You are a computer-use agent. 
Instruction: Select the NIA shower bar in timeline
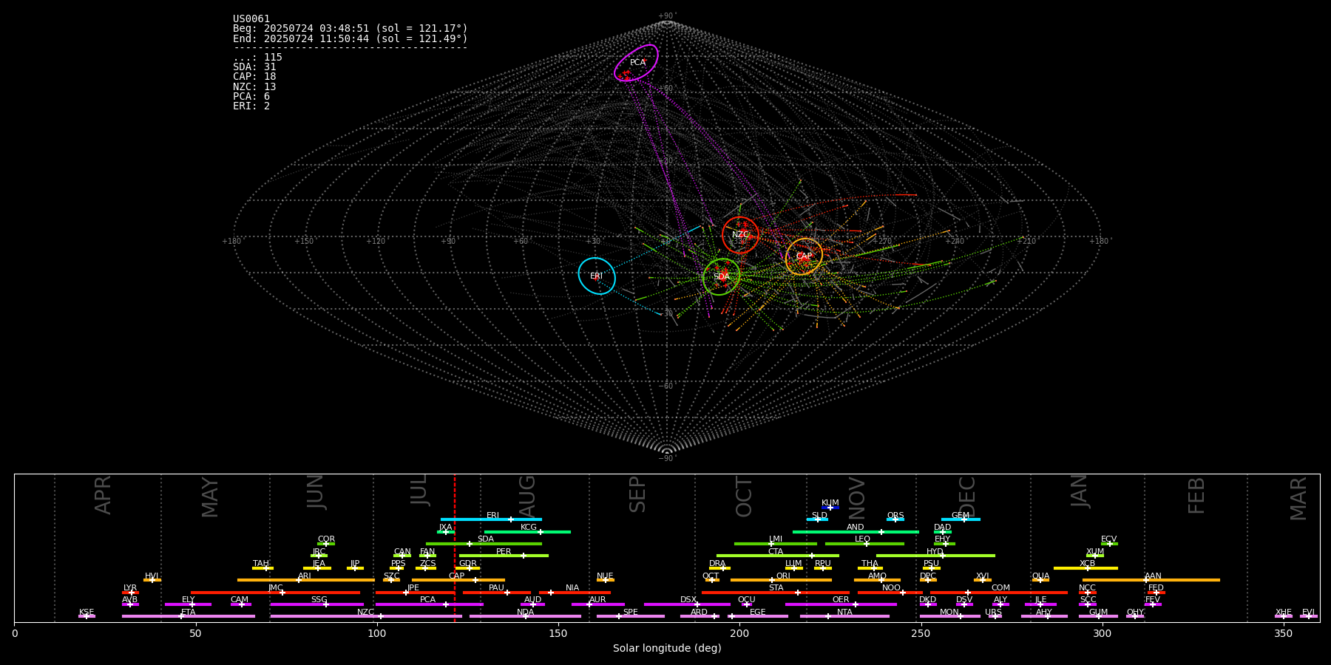point(575,593)
